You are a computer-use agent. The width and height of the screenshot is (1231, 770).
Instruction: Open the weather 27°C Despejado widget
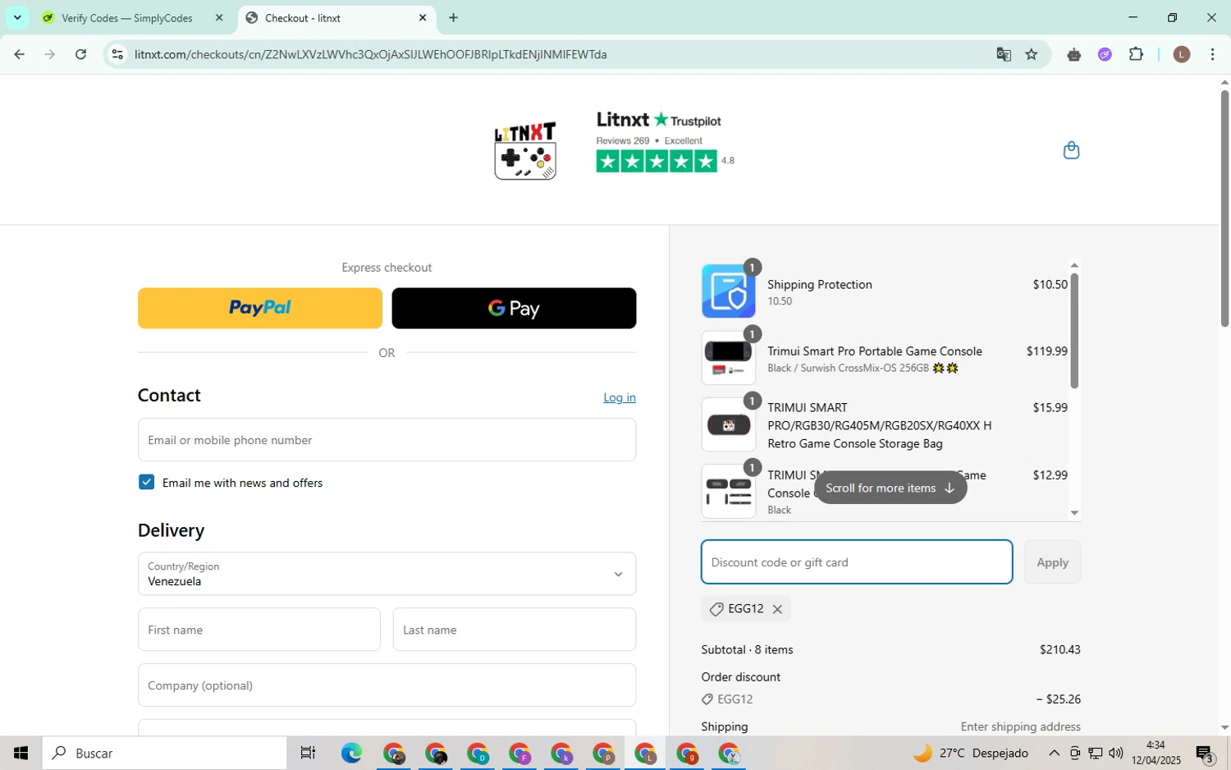point(971,753)
